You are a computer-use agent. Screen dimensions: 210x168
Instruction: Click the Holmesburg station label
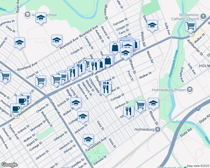[144, 129]
